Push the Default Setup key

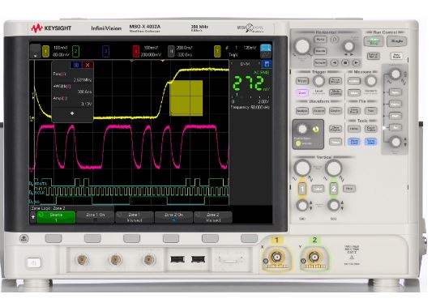coord(373,56)
